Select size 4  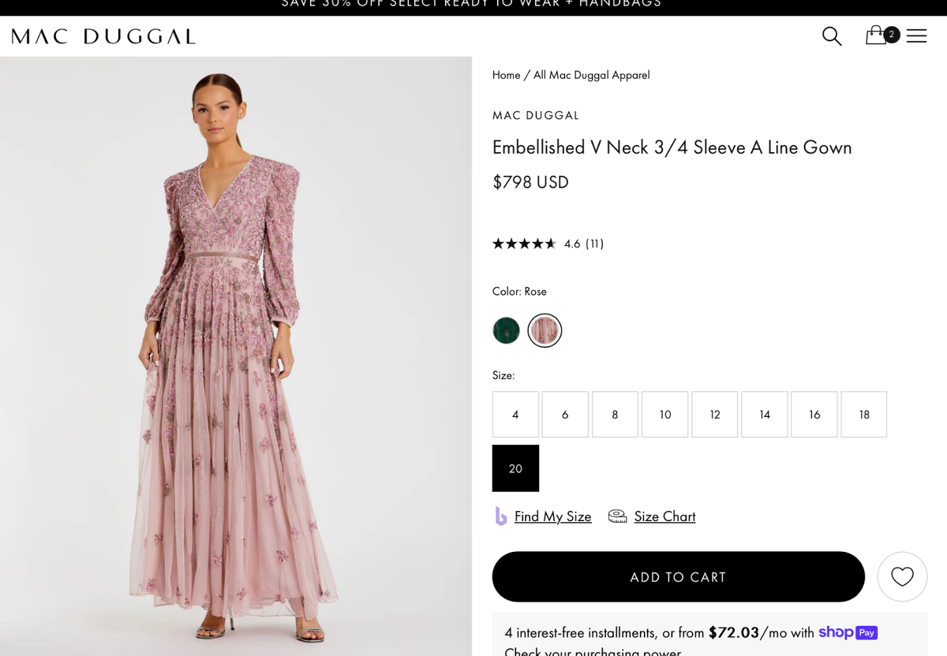pyautogui.click(x=515, y=415)
